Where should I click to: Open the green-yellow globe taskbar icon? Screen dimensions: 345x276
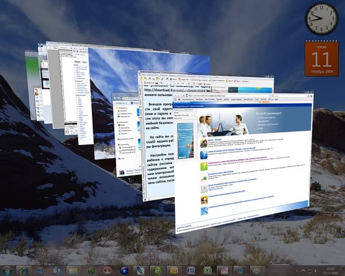point(91,270)
